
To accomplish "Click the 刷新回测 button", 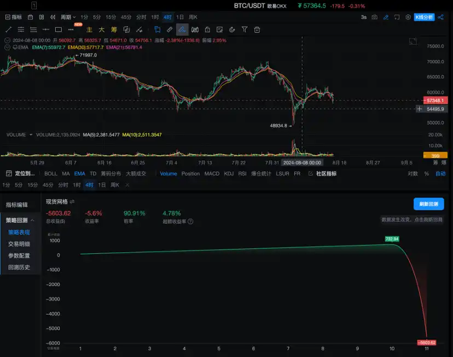I will click(428, 204).
